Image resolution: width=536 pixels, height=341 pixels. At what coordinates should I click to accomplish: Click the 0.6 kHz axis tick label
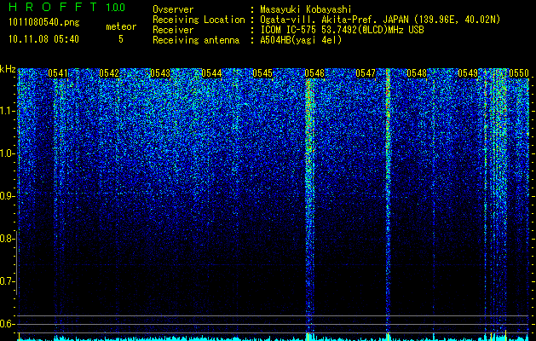(7, 324)
